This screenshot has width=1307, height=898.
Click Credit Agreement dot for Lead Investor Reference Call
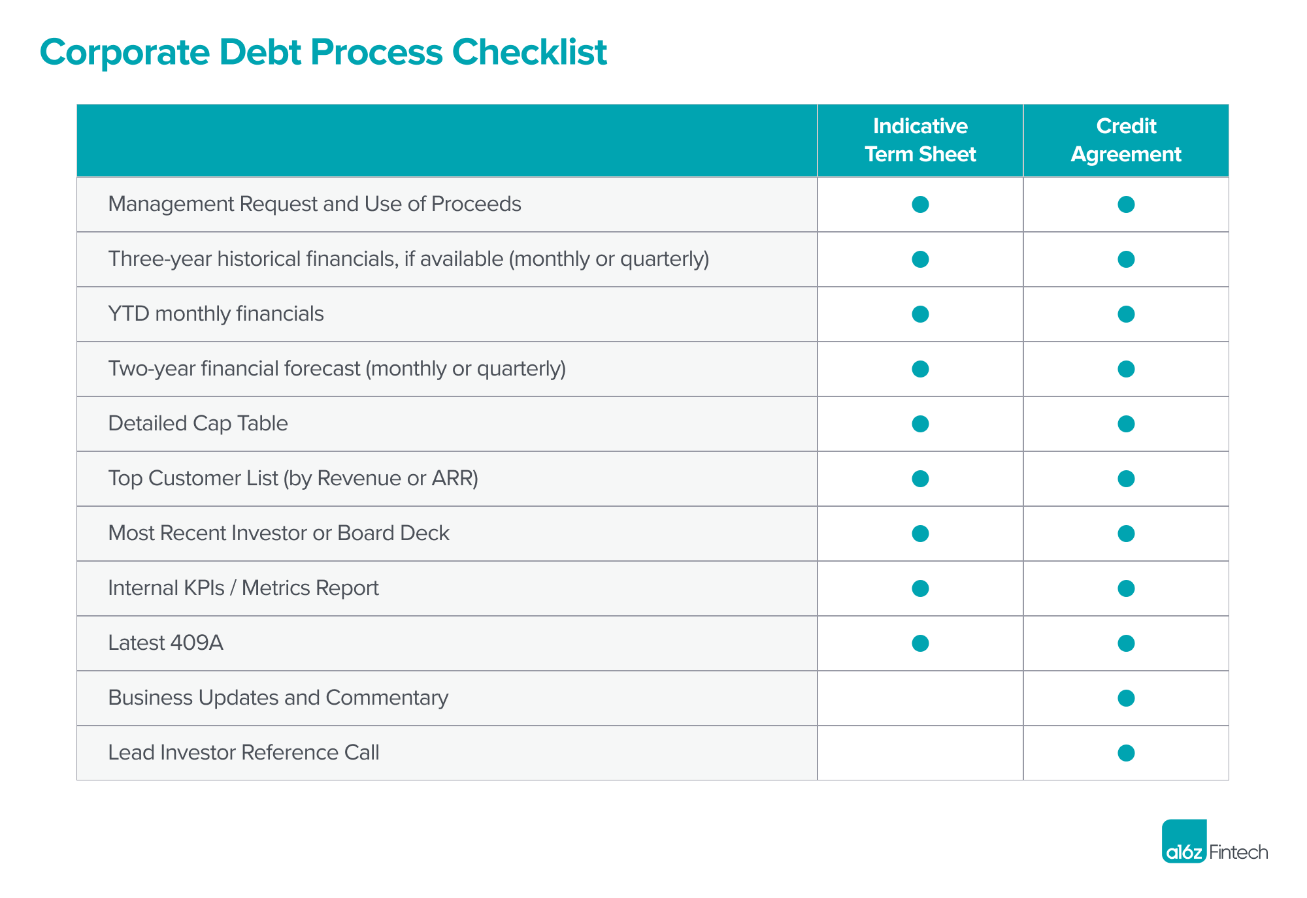(1126, 753)
